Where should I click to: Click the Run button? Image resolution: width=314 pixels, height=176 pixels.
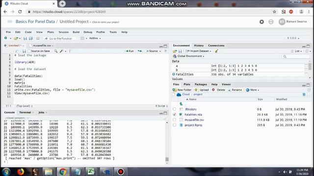[129, 51]
